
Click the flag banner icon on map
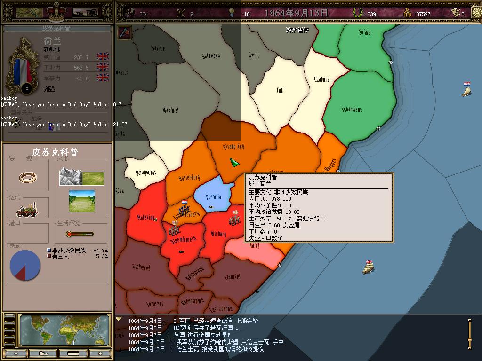[x=124, y=33]
